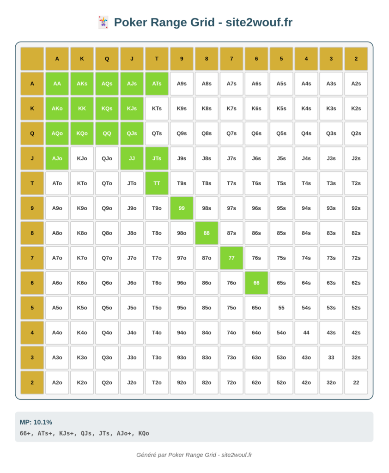Image resolution: width=389 pixels, height=473 pixels.
Task: Click the range text starting with 66+
Action: pyautogui.click(x=85, y=433)
